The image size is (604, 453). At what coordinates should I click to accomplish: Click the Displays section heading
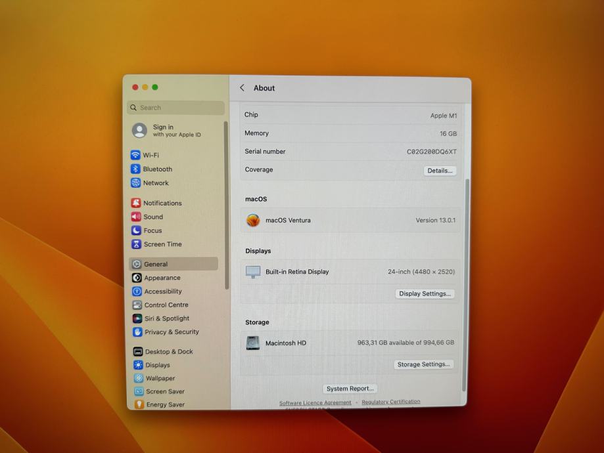(x=258, y=251)
